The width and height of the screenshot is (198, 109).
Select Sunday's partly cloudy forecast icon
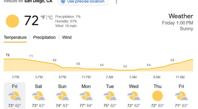62,96
